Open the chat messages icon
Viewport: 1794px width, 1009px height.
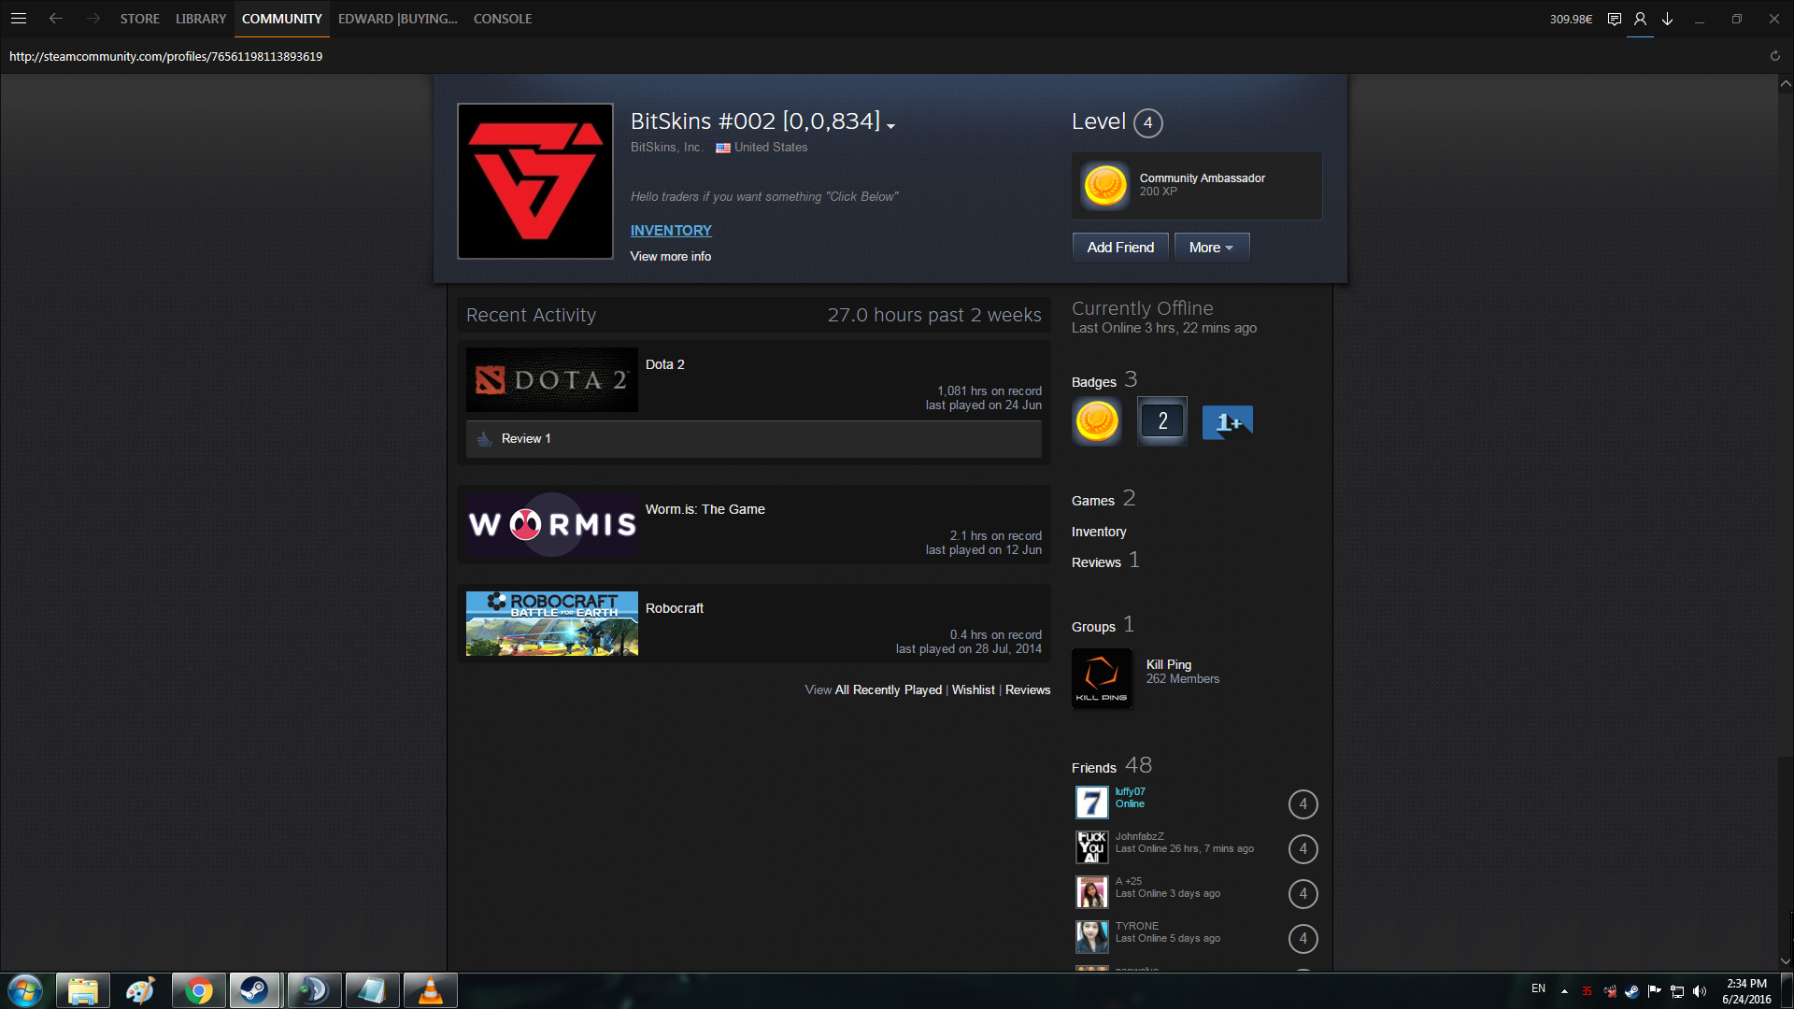pyautogui.click(x=1615, y=19)
